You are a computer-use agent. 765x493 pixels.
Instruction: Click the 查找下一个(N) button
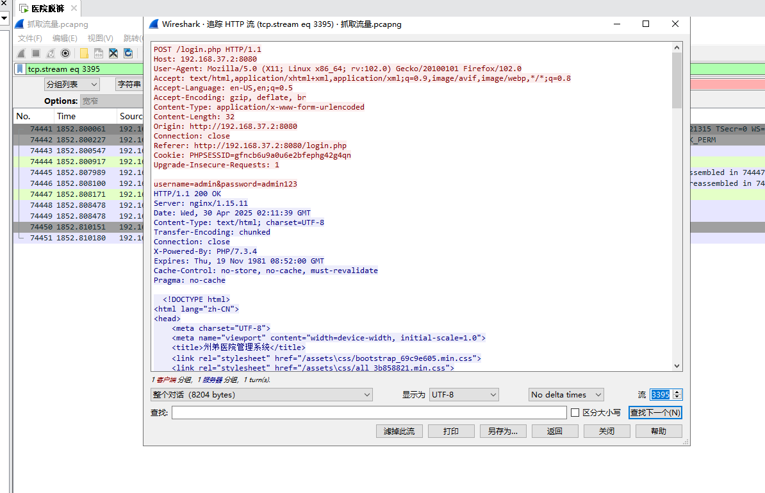(655, 412)
